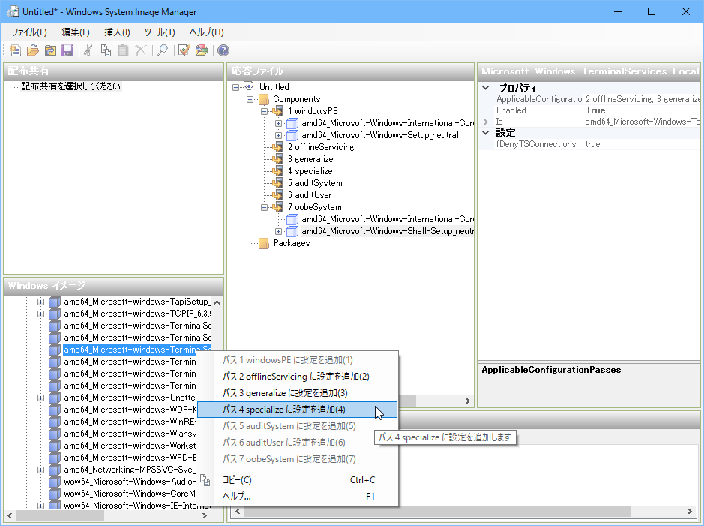Click the open answer file toolbar icon

pyautogui.click(x=33, y=50)
